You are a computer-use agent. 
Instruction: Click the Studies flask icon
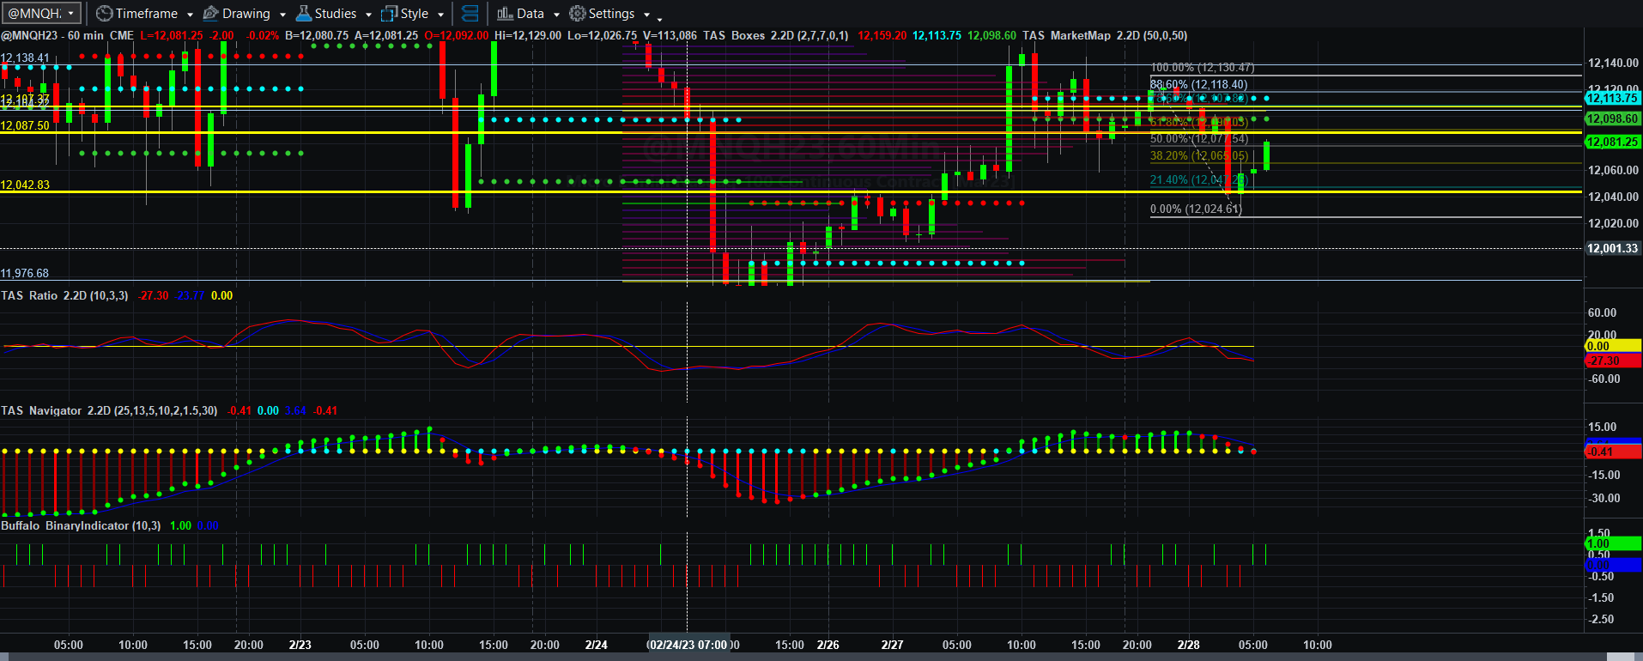coord(303,14)
